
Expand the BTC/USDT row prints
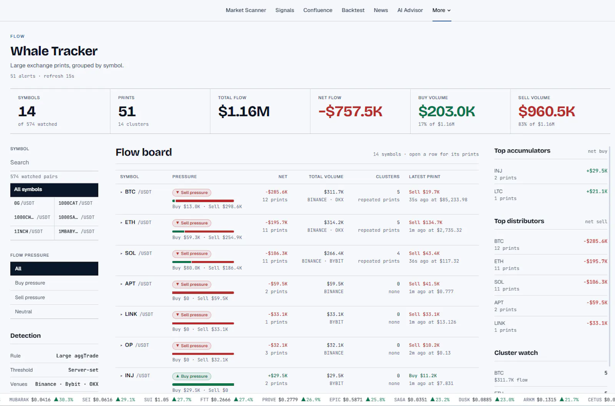pos(121,192)
